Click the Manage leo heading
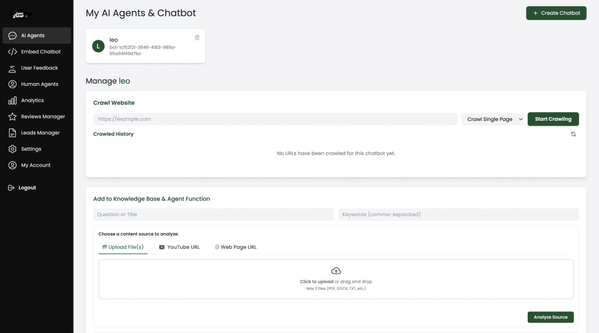Screen dimensions: 599x333 108,81
